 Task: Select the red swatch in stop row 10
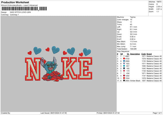pos(124,78)
